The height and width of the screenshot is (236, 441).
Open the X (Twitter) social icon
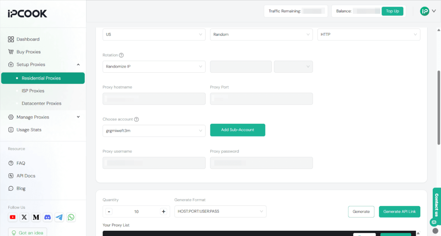[x=24, y=218]
